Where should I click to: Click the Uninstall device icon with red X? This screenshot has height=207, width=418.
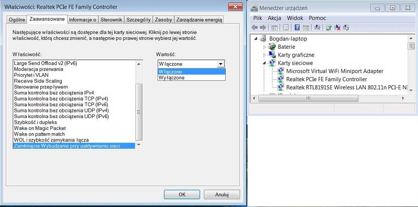click(337, 27)
